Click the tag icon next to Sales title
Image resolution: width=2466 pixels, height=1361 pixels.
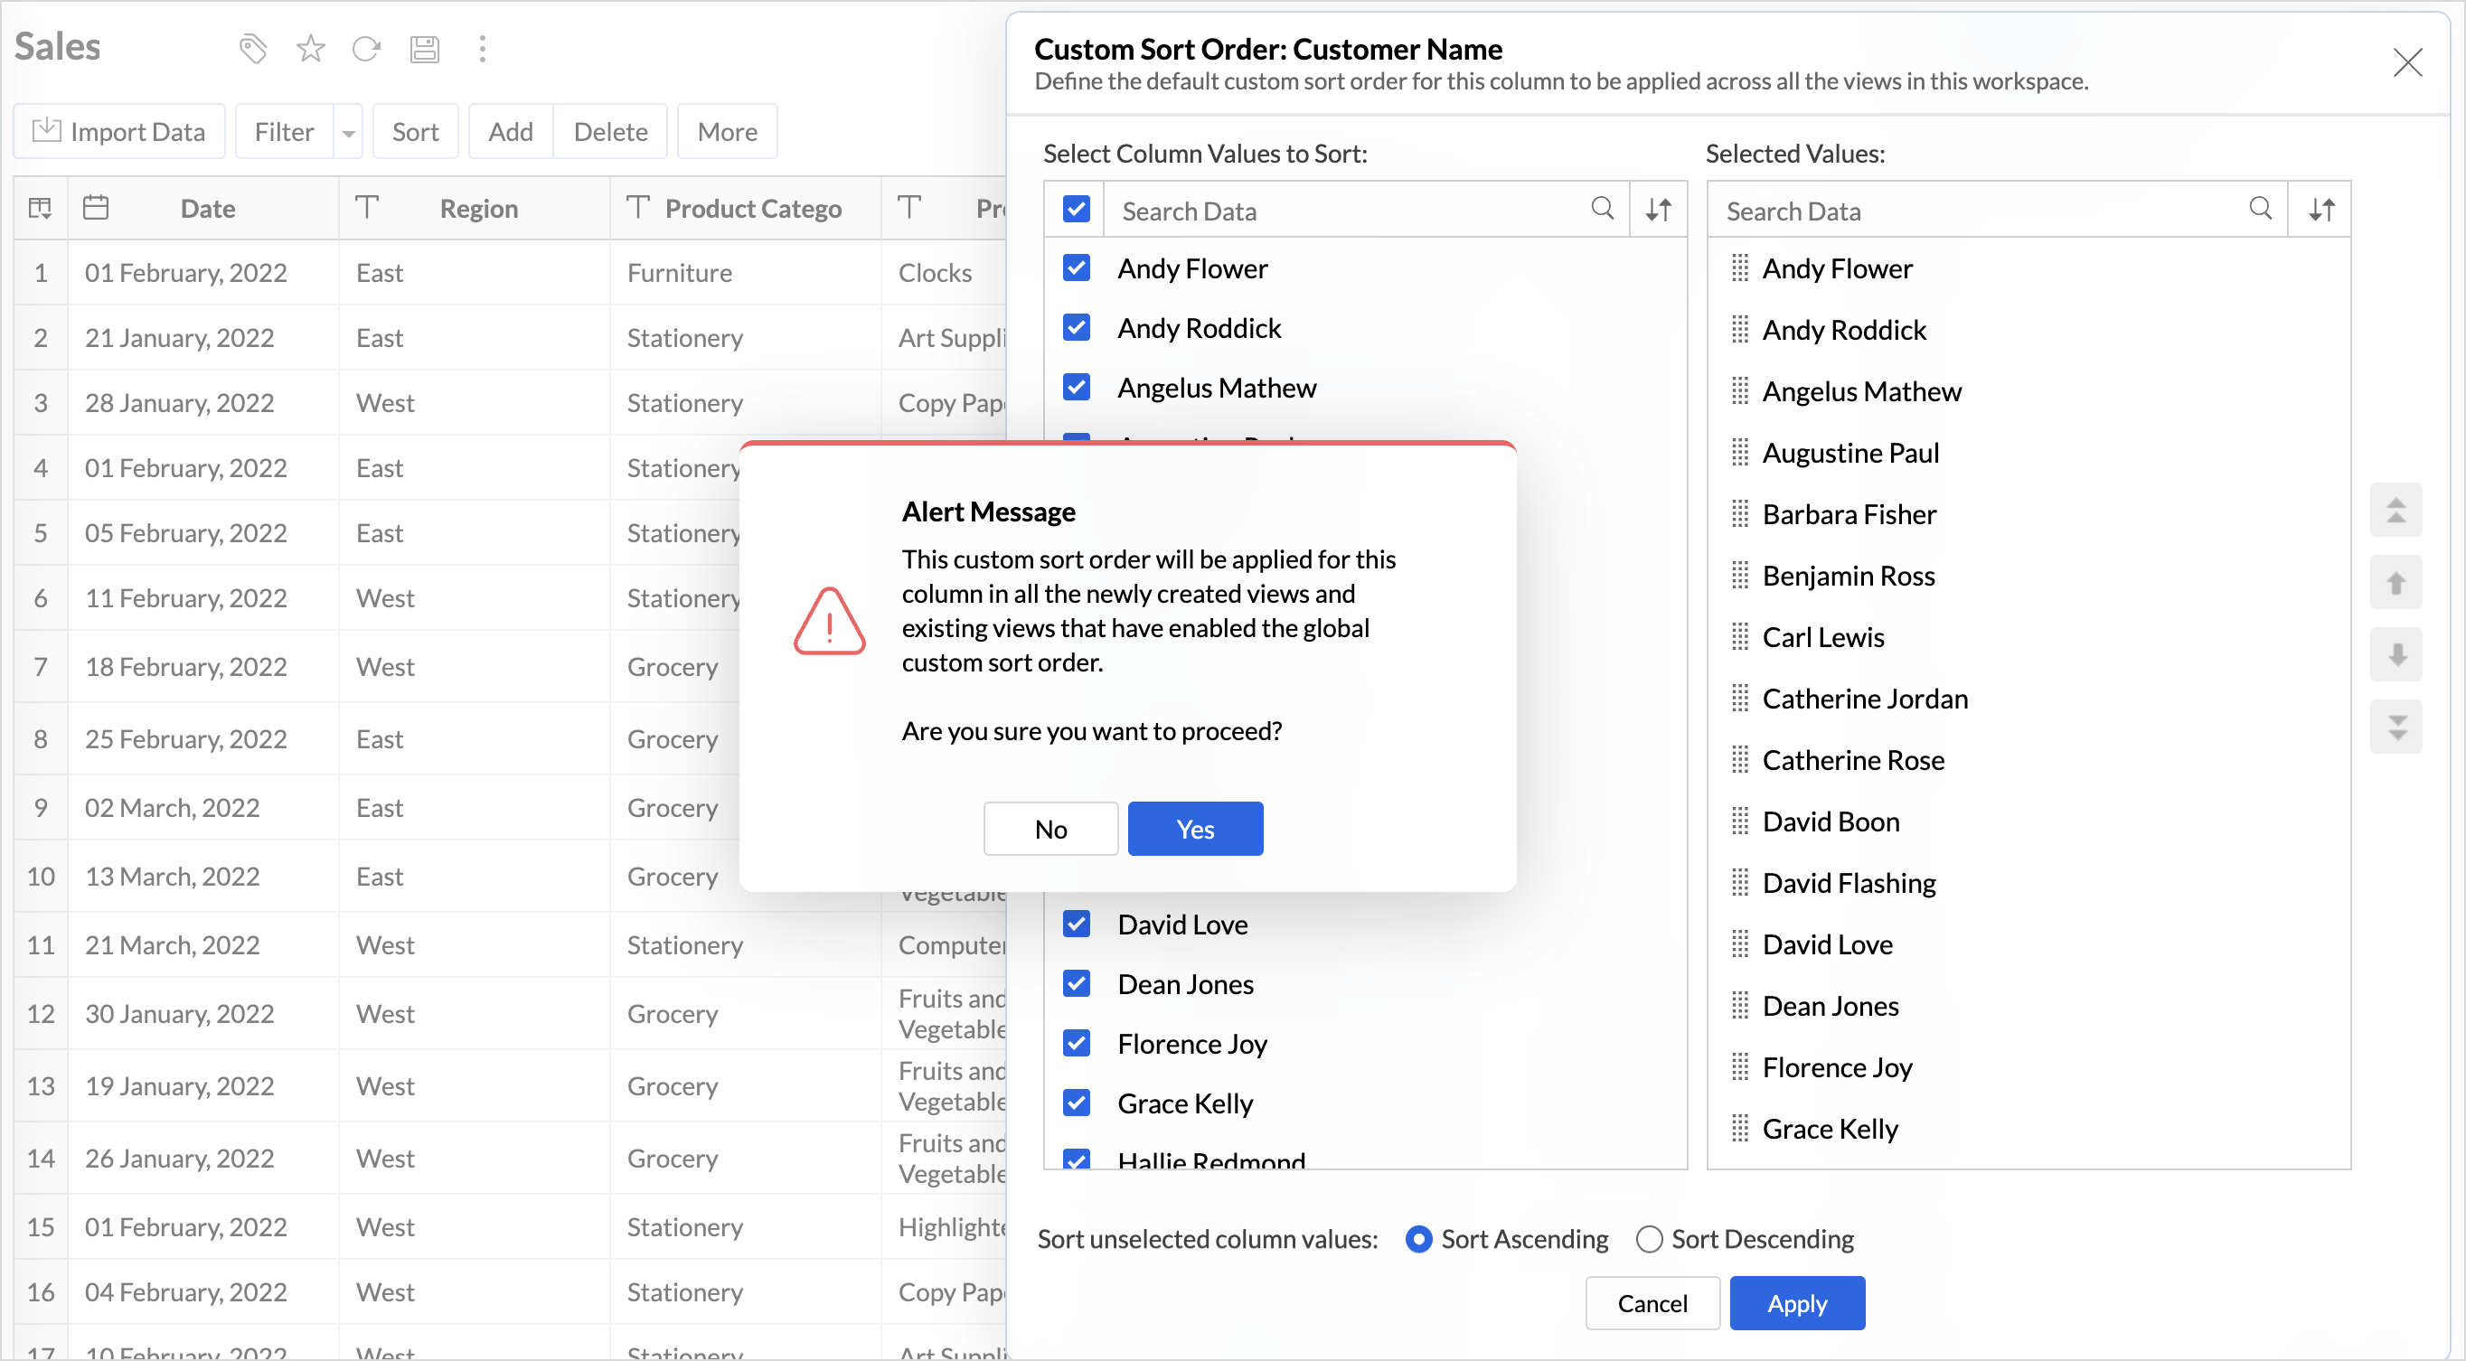[x=253, y=48]
